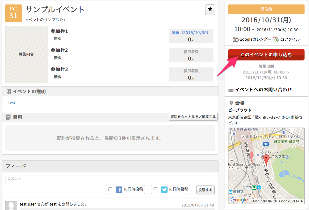Open the Googleカレンダー link
This screenshot has width=309, height=210.
click(x=255, y=39)
